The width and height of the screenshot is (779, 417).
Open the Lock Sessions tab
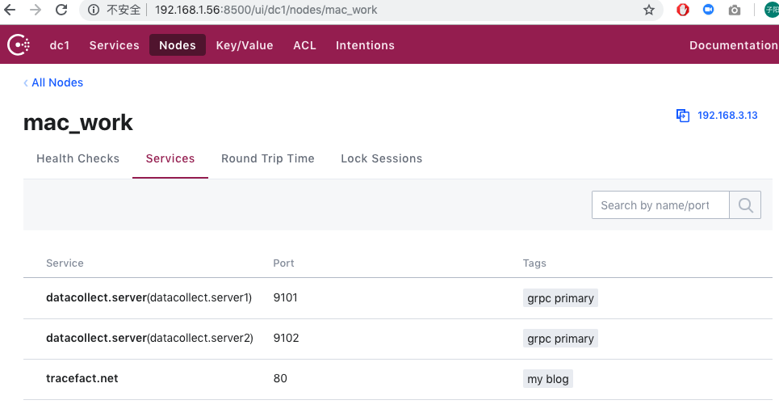381,158
